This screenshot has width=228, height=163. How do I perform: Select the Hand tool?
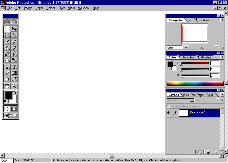tap(7, 86)
